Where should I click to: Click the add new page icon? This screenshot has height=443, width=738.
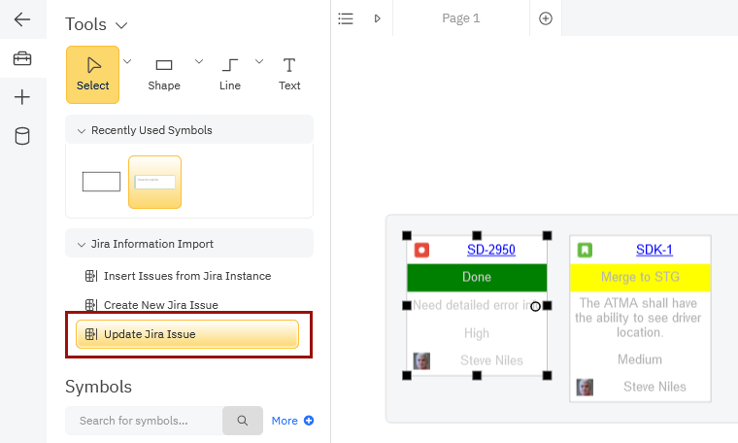coord(546,18)
